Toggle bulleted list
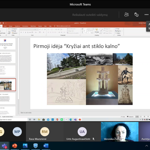 (x=49, y=29)
